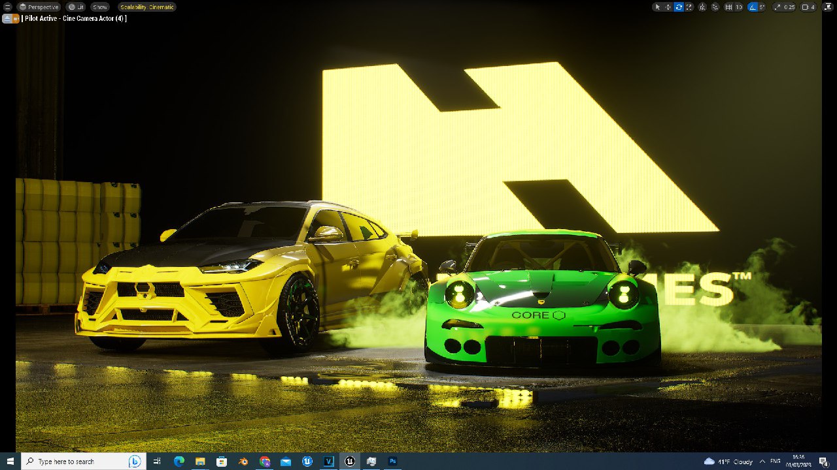Open the taskbar clock and date
Screen dimensions: 837x470
(798, 461)
